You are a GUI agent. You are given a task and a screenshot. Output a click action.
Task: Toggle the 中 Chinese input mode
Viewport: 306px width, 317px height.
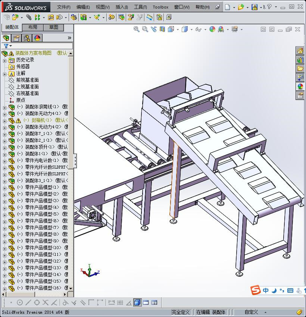click(266, 291)
